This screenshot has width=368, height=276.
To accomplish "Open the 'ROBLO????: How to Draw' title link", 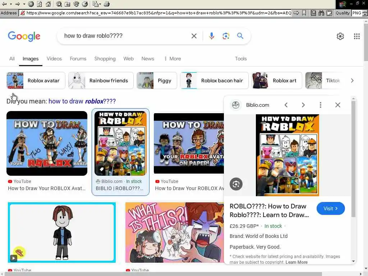I will pyautogui.click(x=269, y=211).
